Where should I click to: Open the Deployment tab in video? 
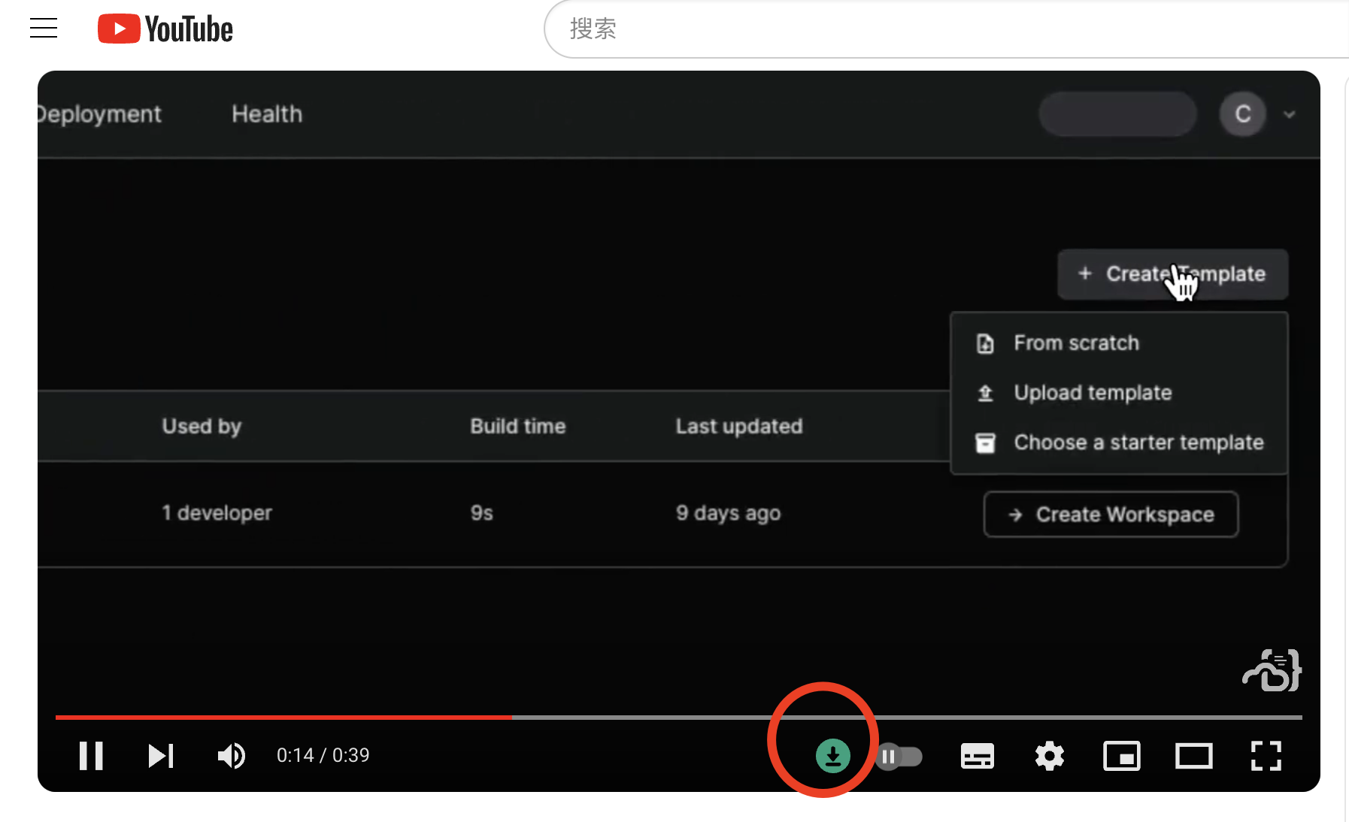click(99, 114)
